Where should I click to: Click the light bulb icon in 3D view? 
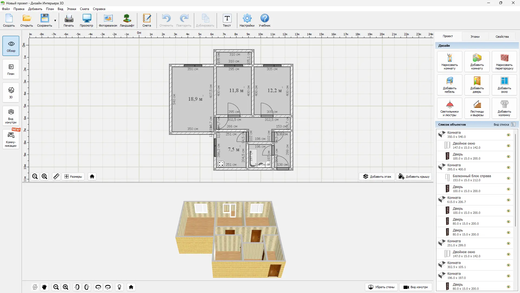(x=119, y=287)
